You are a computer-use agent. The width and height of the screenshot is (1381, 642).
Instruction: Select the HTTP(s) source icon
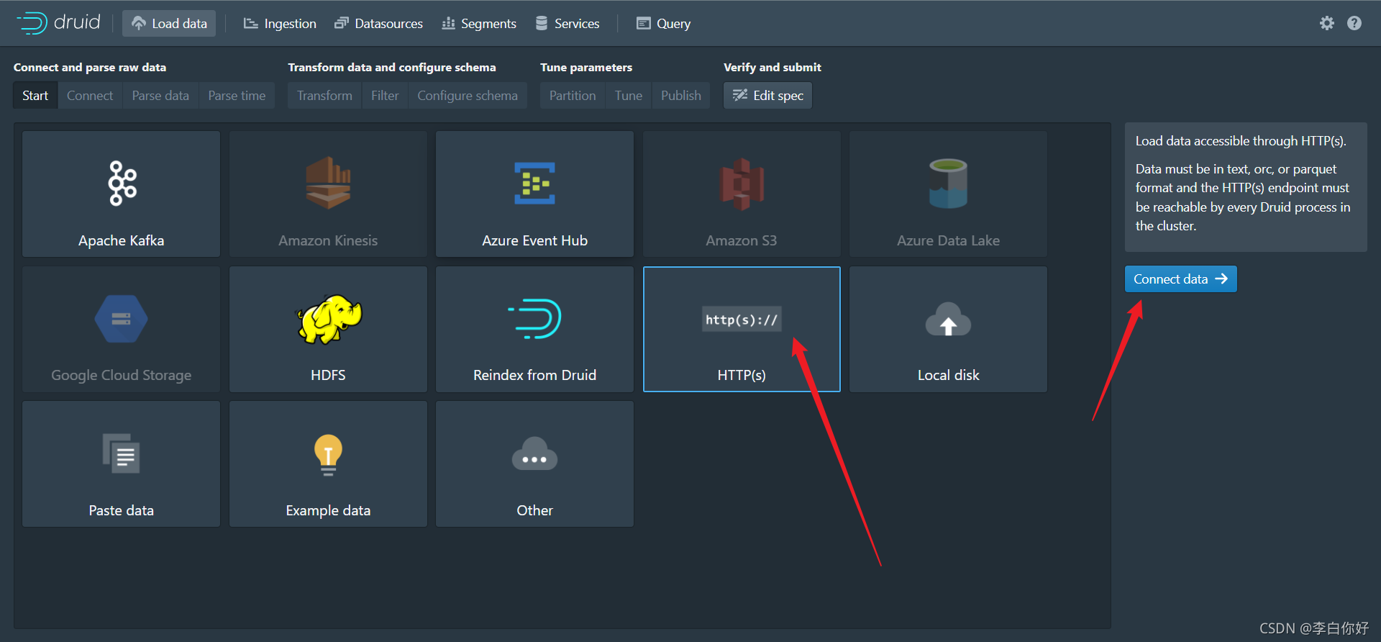coord(742,320)
